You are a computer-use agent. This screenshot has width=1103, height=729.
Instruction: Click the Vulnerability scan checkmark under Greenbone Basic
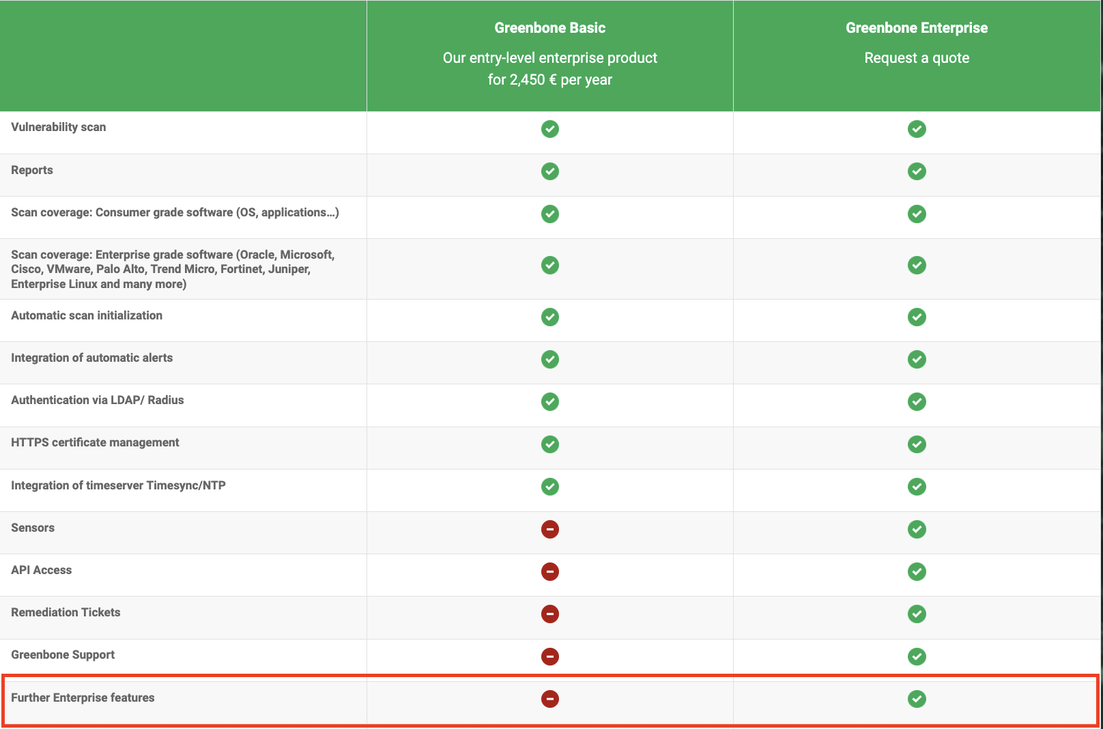549,129
